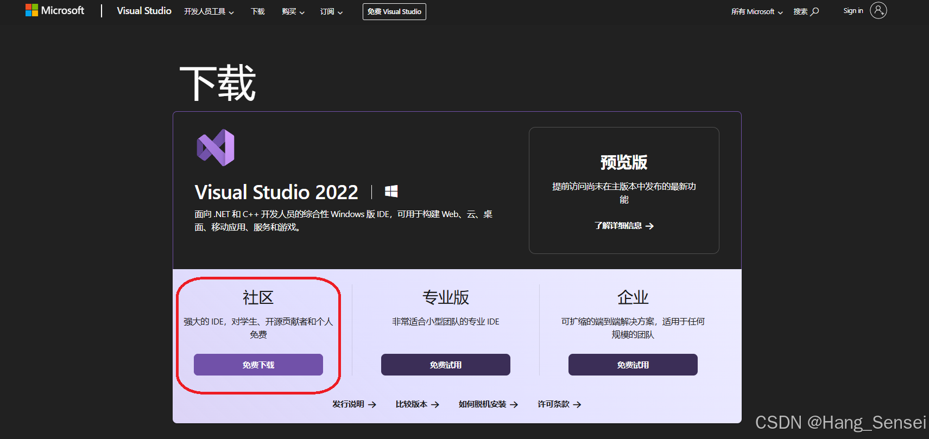Expand the 订阅 dropdown menu
The width and height of the screenshot is (929, 439).
[x=331, y=11]
